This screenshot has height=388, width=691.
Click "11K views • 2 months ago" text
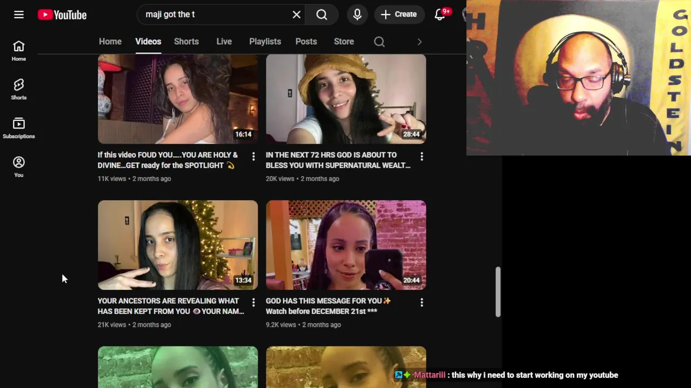tap(134, 178)
